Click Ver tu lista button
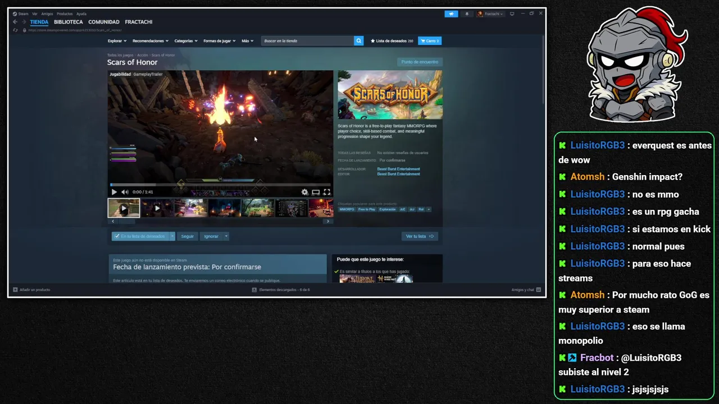Screen dimensions: 719x404 pyautogui.click(x=420, y=236)
